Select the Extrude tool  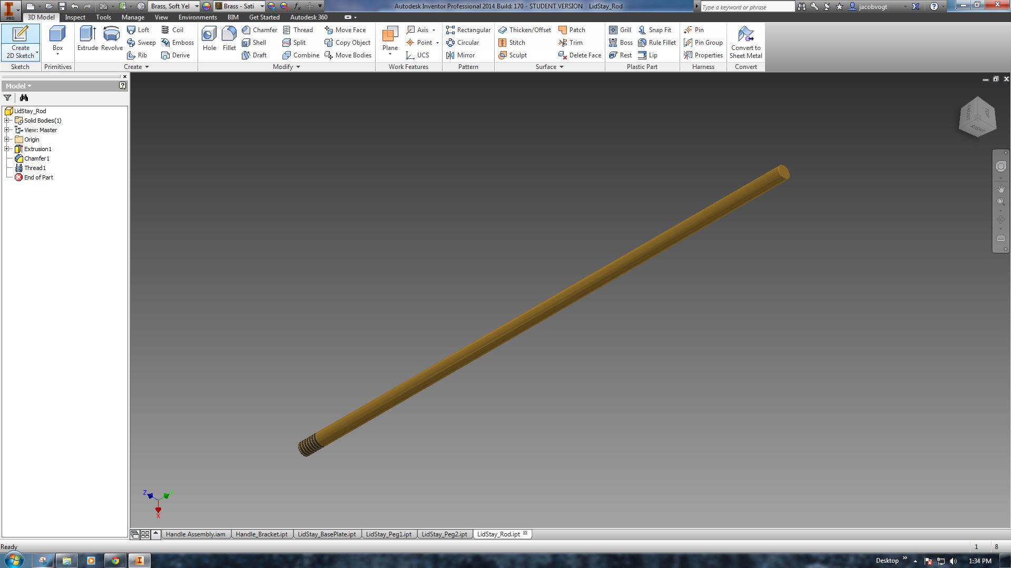pos(87,38)
